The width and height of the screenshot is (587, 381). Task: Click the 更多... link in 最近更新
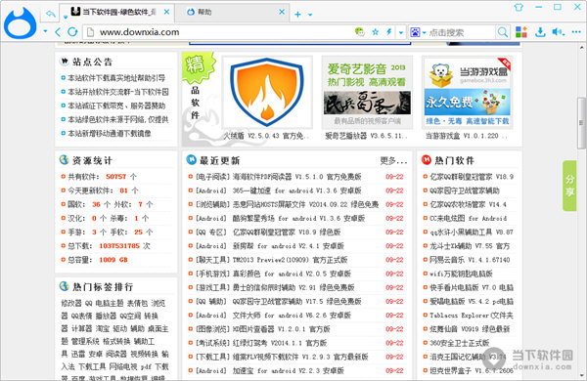(x=393, y=161)
